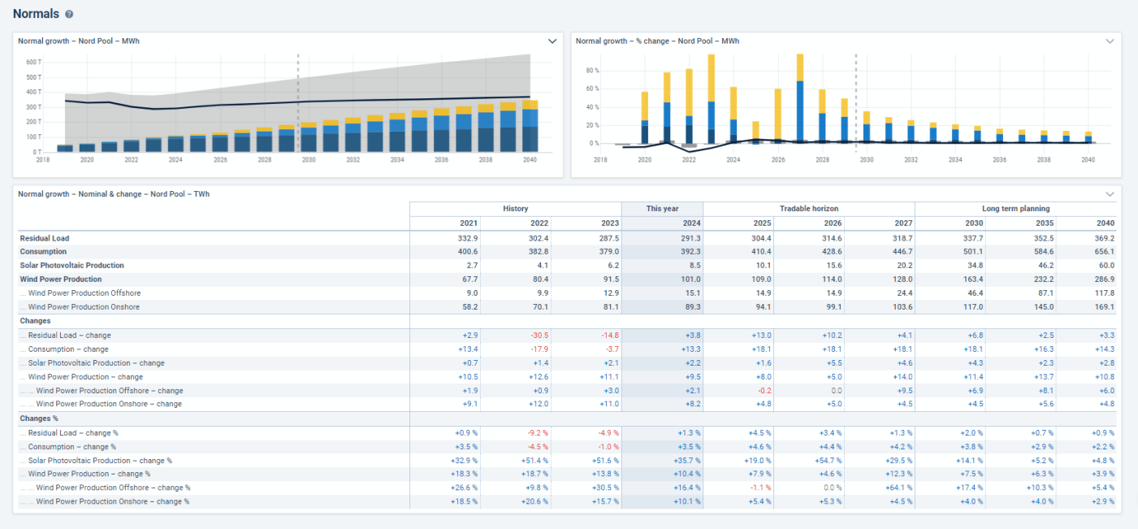Select the red -30.5 Residual Load change cell

pos(540,335)
